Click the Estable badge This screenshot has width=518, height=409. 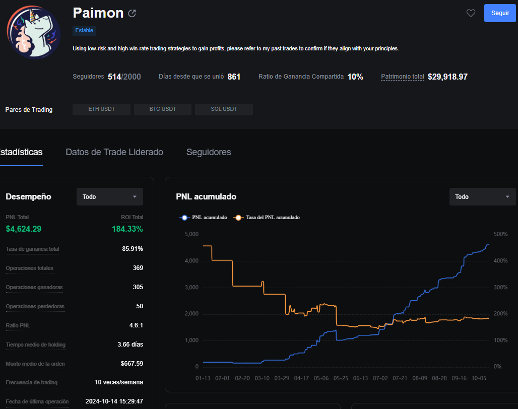pos(84,30)
